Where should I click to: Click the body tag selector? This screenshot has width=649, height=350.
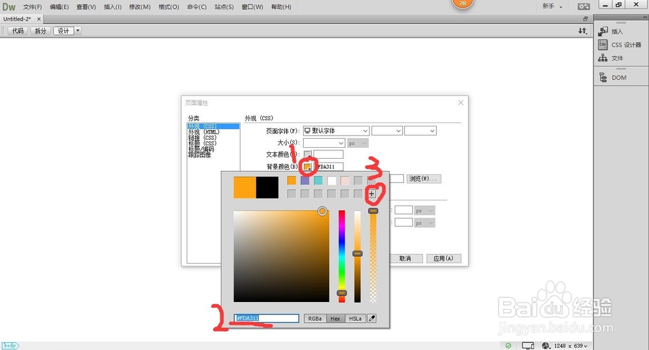pos(10,345)
